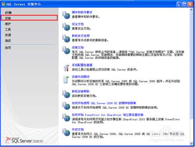Image resolution: width=195 pixels, height=147 pixels.
Task: Open 选项 in the sidebar
Action: click(x=8, y=48)
